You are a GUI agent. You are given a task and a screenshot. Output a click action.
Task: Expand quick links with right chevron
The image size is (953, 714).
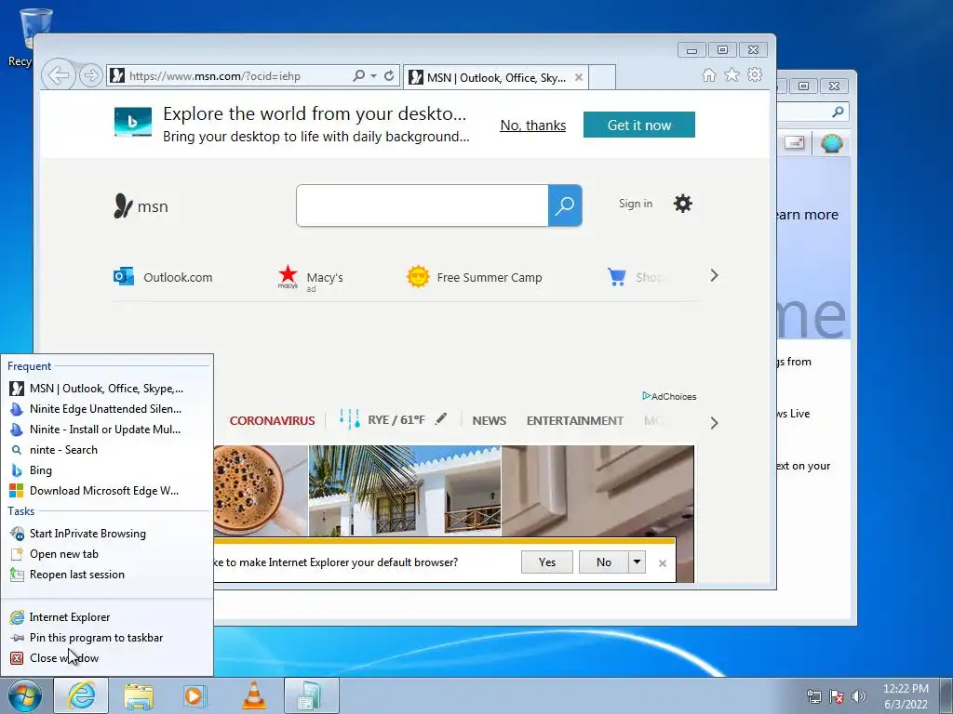click(x=714, y=275)
